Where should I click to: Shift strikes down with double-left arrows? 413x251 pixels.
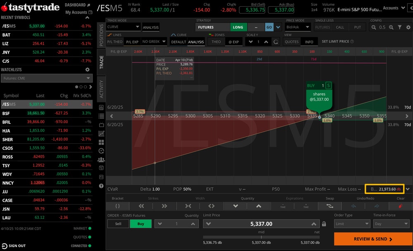(141, 206)
